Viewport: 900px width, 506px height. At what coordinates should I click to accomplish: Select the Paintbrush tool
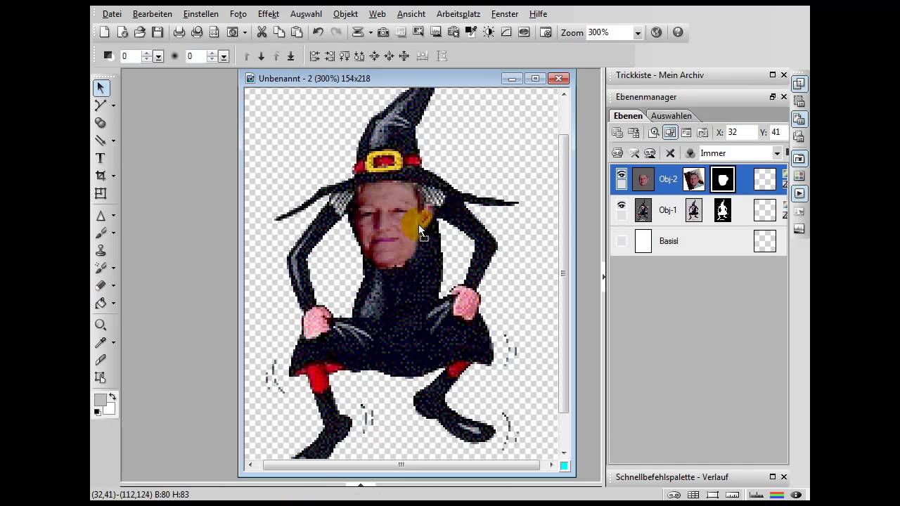point(101,233)
